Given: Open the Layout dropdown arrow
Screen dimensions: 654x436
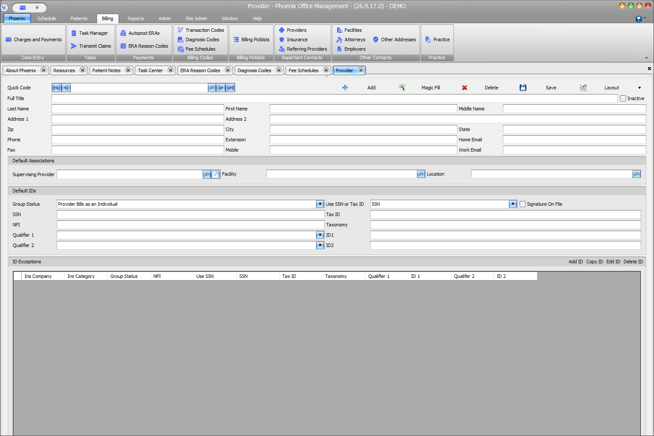Looking at the screenshot, I should point(639,88).
